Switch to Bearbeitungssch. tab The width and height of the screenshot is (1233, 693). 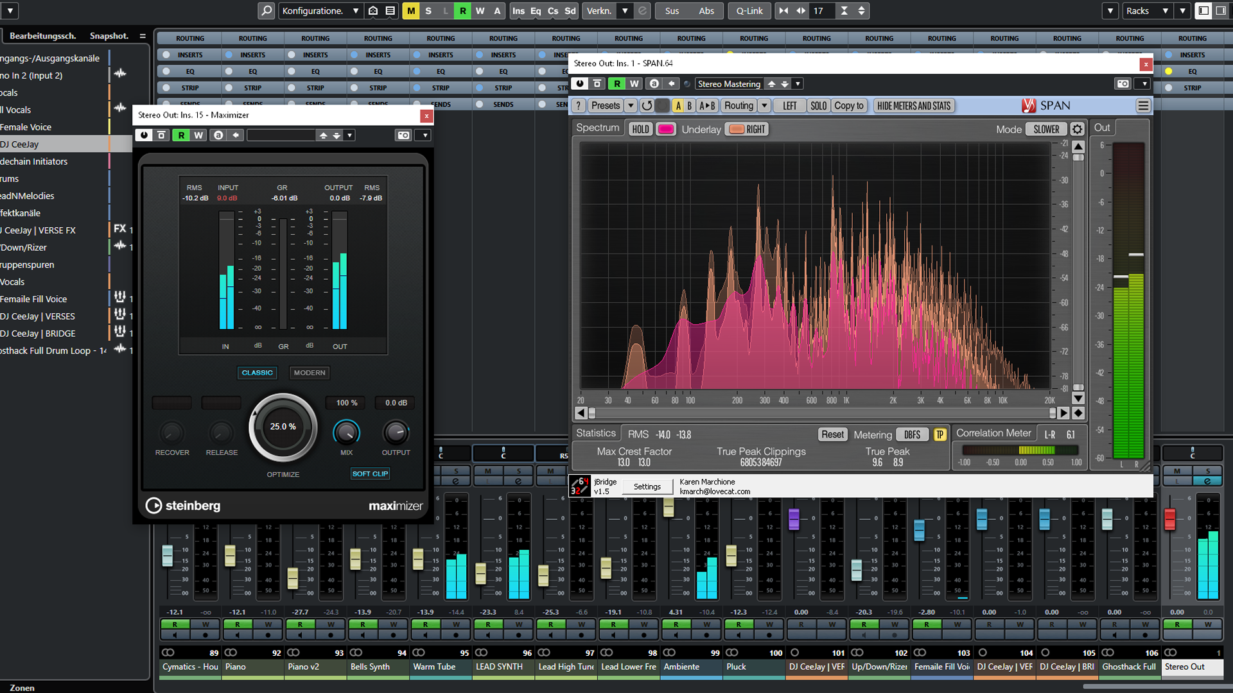[42, 36]
